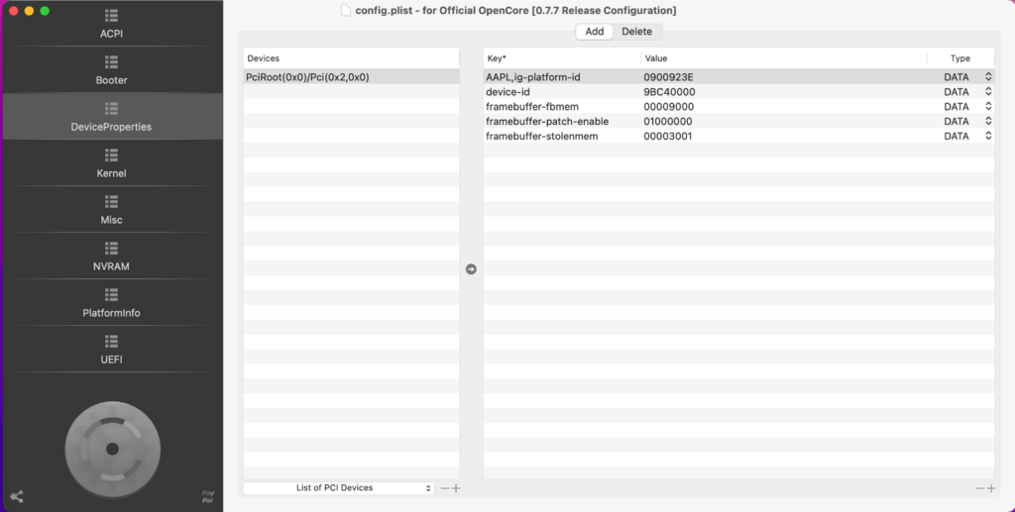1015x512 pixels.
Task: Remove device with minus under Devices list
Action: tap(445, 488)
